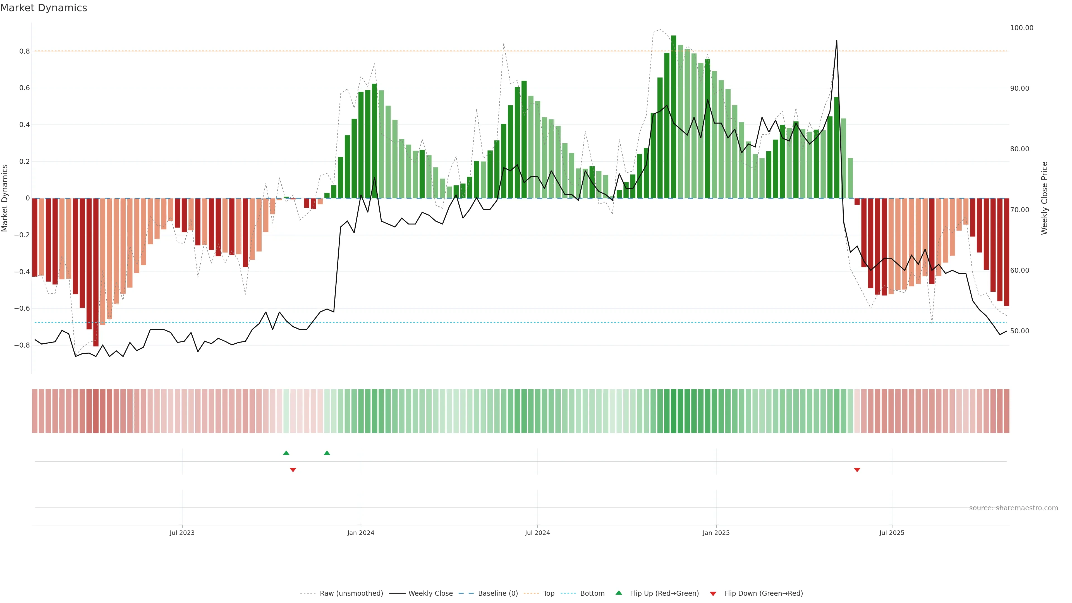Image resolution: width=1072 pixels, height=603 pixels.
Task: Click the Weekly Close Price axis title
Action: tap(1044, 198)
